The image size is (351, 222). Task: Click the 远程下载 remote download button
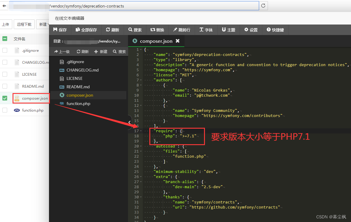pos(24,24)
